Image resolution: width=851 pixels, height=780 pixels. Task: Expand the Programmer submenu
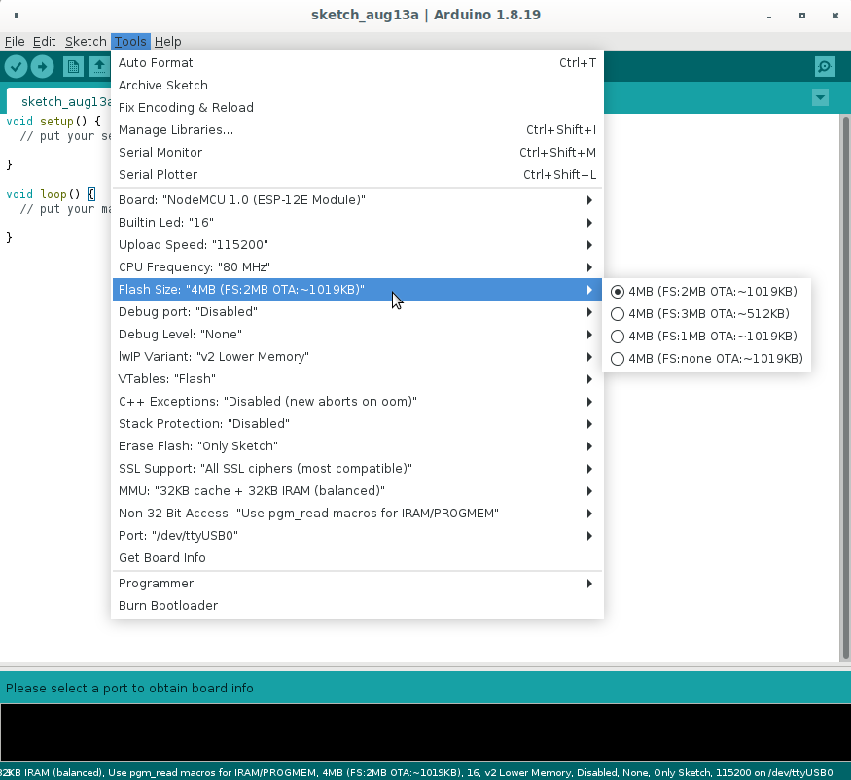(x=357, y=583)
